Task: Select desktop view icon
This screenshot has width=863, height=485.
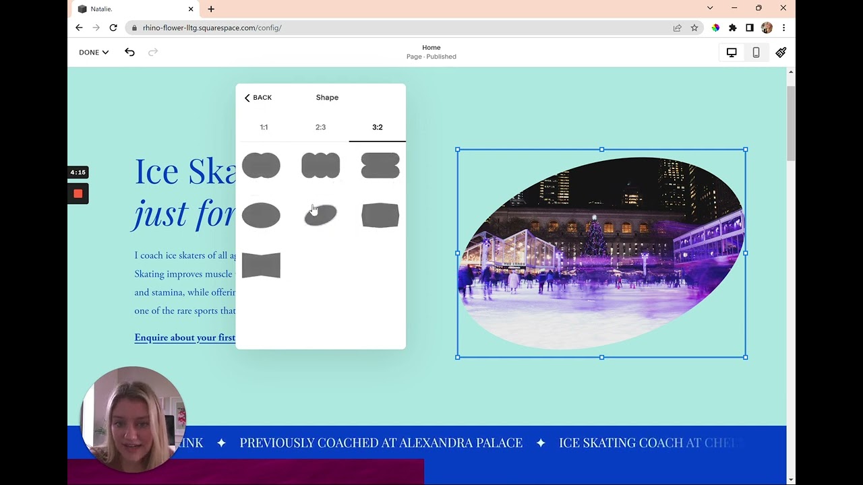Action: 732,53
